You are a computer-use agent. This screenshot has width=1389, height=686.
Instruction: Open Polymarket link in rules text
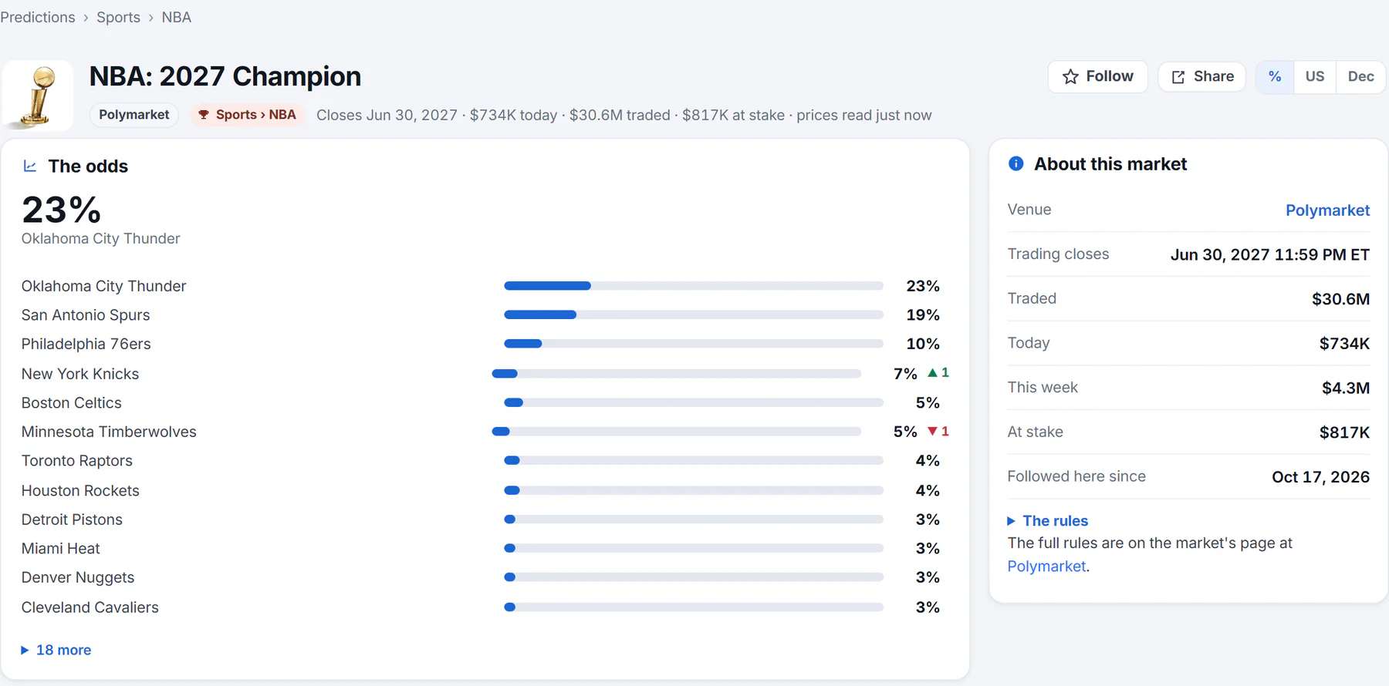tap(1046, 566)
